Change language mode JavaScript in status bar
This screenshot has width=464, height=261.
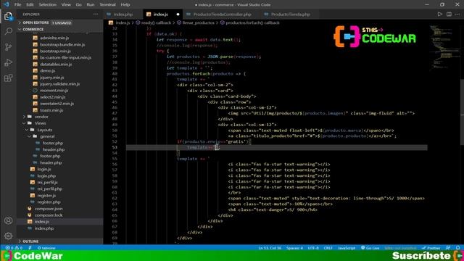[x=347, y=248]
